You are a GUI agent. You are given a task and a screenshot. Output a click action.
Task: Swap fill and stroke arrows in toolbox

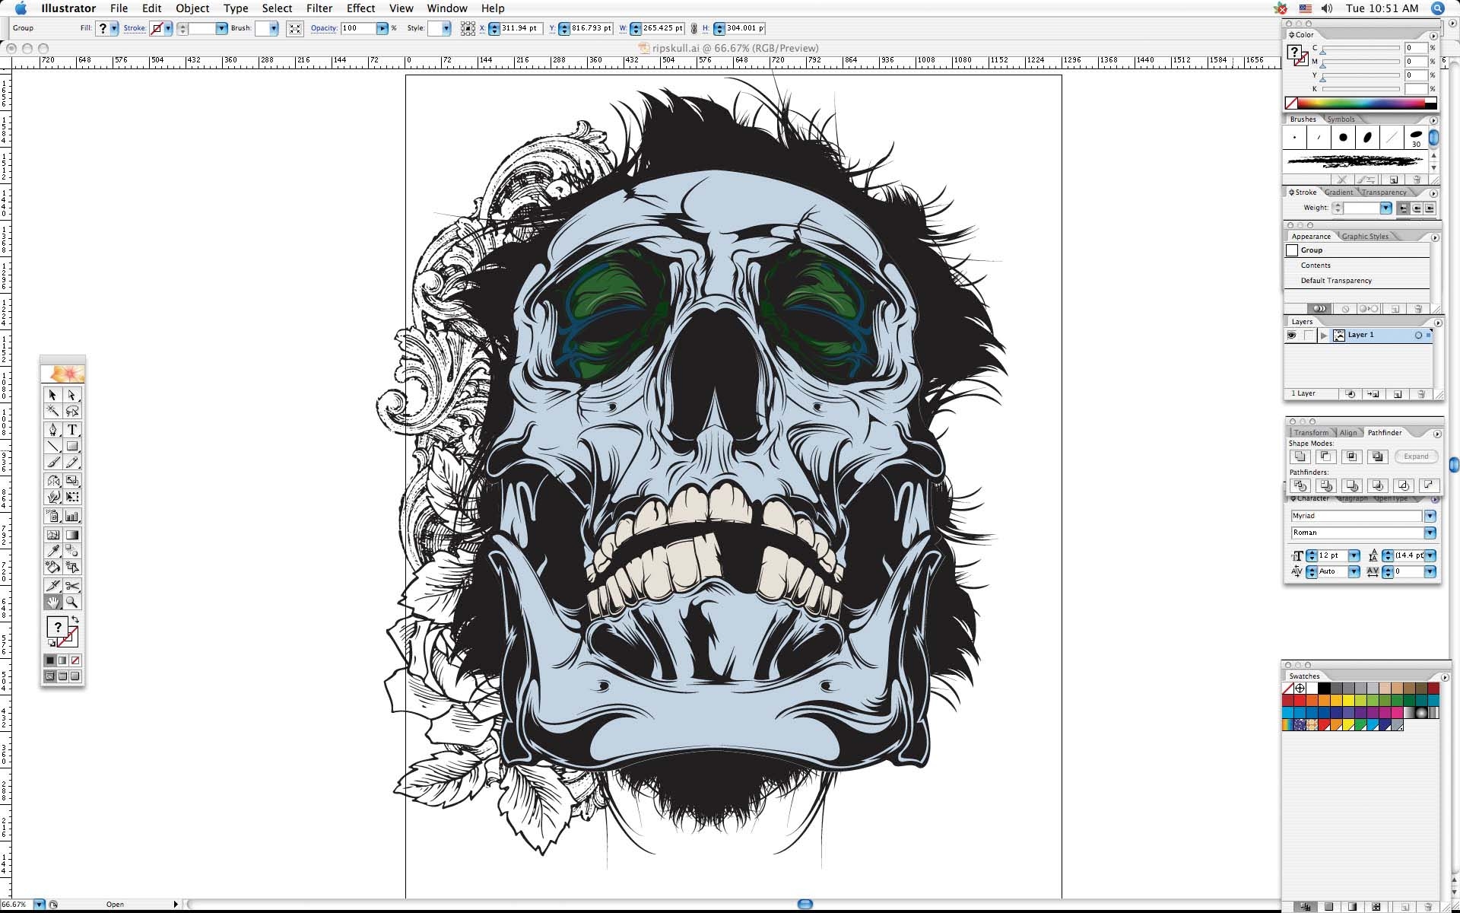pyautogui.click(x=75, y=620)
